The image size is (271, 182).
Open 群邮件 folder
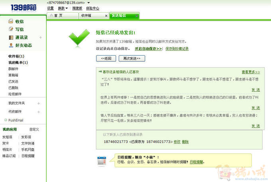click(13, 69)
